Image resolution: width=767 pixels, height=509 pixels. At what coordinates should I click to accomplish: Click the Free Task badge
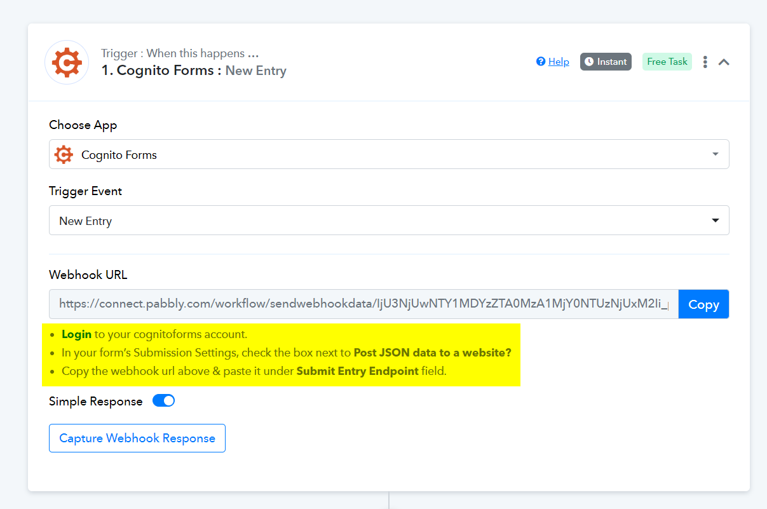click(x=667, y=62)
